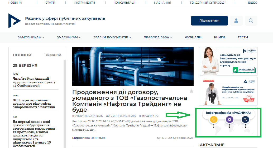Click the news panel vertical scrollbar

click(x=65, y=104)
